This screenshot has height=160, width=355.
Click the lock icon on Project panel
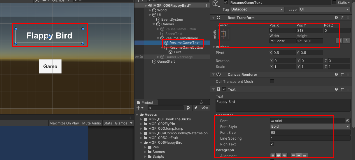[201, 102]
